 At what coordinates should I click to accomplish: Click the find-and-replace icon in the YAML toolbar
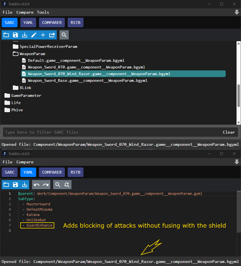click(67, 184)
